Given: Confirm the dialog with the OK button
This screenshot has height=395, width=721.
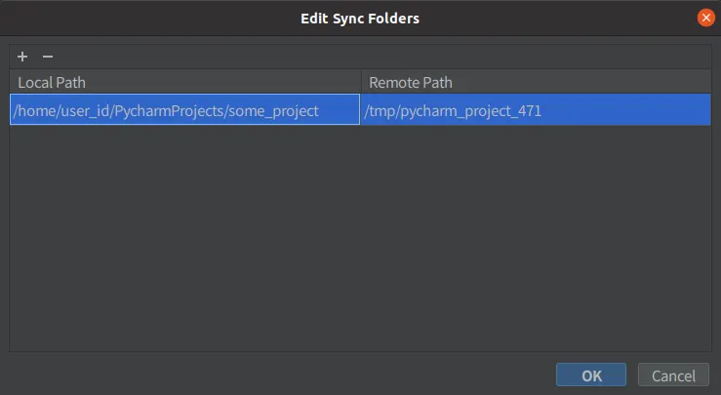Looking at the screenshot, I should 591,375.
